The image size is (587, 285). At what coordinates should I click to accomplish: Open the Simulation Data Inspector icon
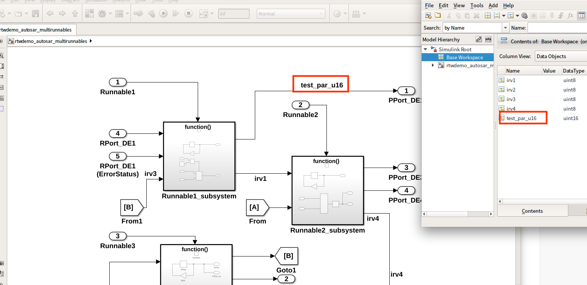204,14
